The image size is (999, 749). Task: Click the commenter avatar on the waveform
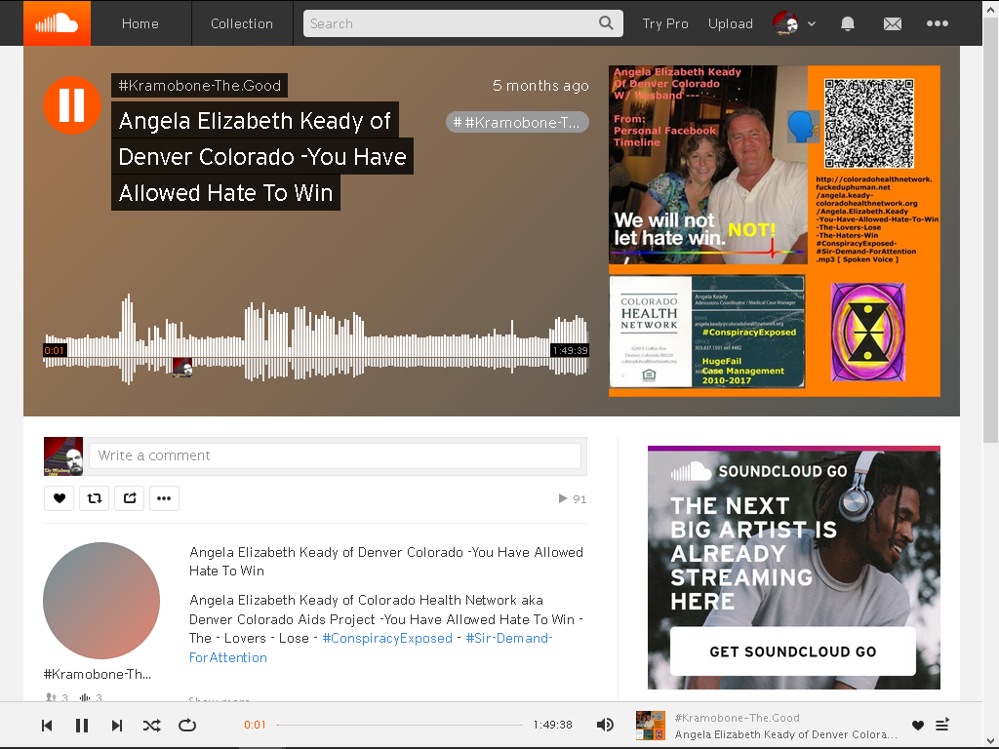click(182, 367)
